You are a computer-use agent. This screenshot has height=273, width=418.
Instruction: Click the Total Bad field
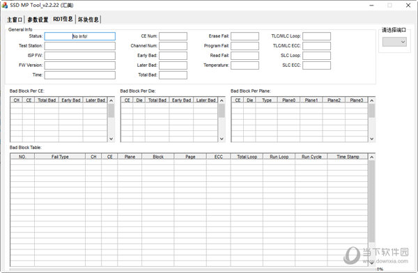(x=173, y=75)
